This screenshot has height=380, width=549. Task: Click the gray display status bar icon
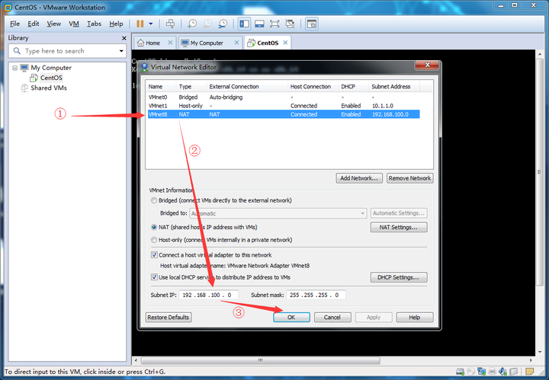(514, 372)
